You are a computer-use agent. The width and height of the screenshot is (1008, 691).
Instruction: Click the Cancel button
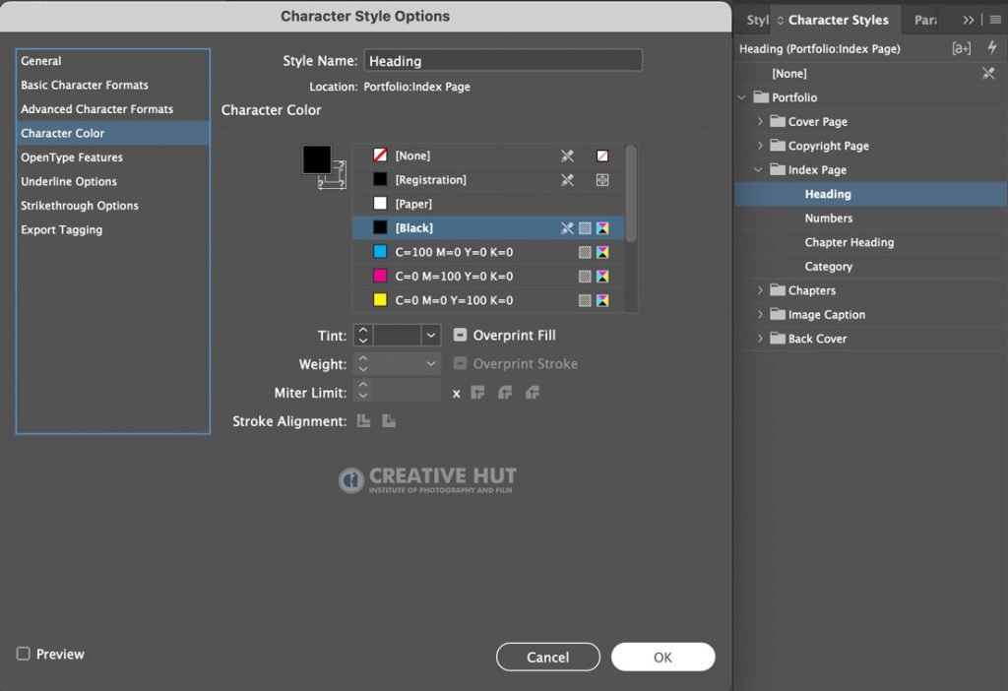[x=547, y=657]
